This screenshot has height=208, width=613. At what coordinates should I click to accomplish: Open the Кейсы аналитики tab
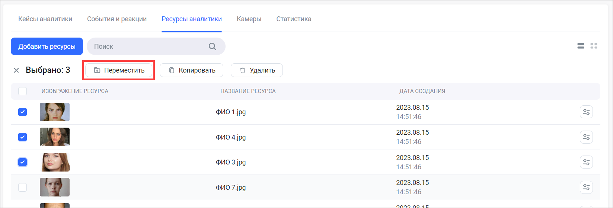45,19
